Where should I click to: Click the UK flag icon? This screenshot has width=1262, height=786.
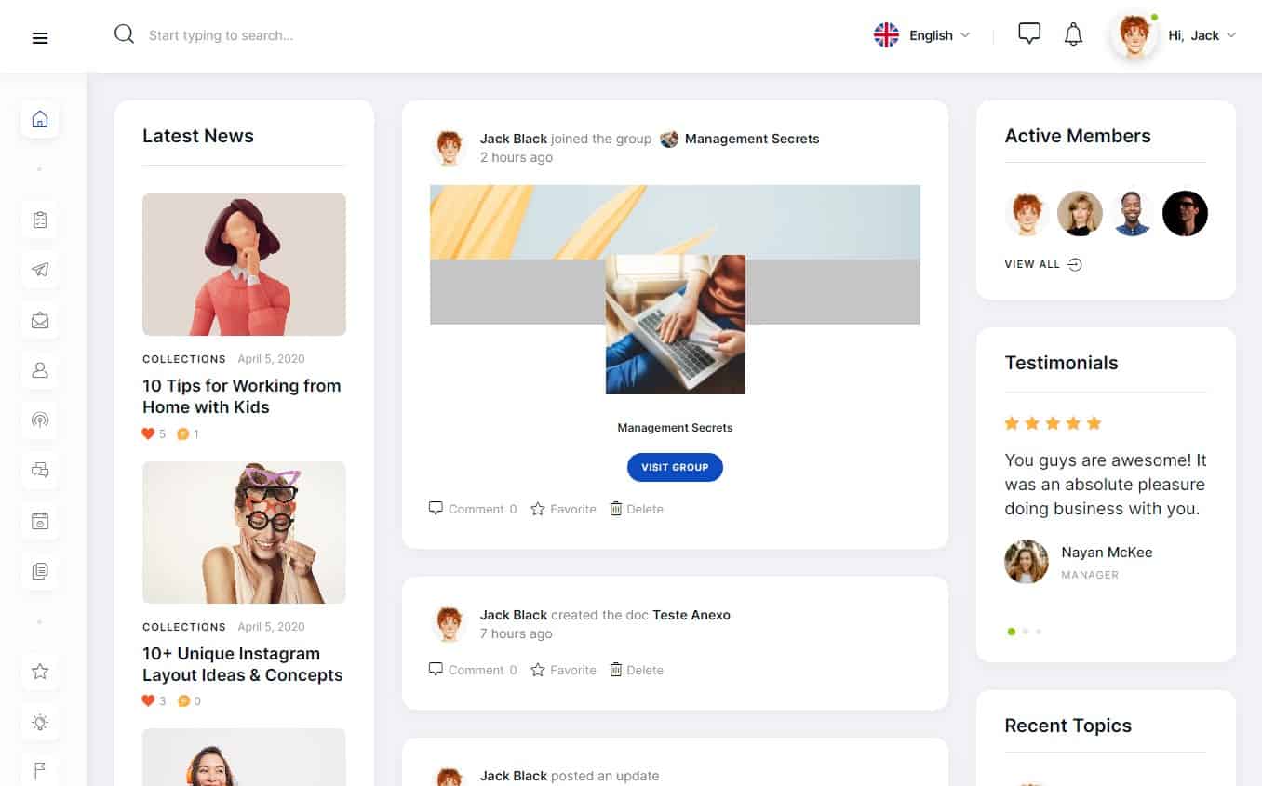886,35
